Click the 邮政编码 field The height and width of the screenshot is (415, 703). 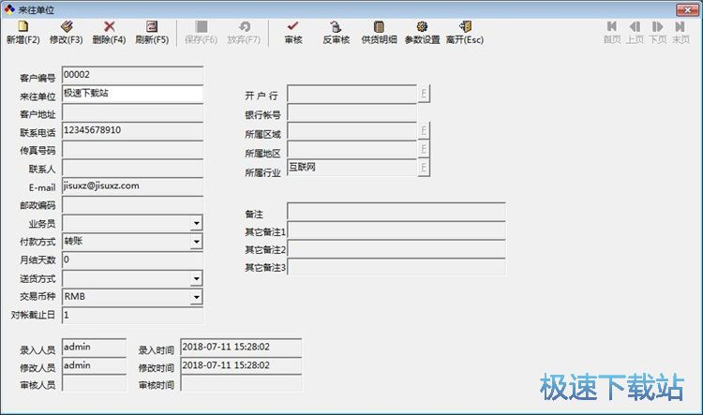(132, 205)
